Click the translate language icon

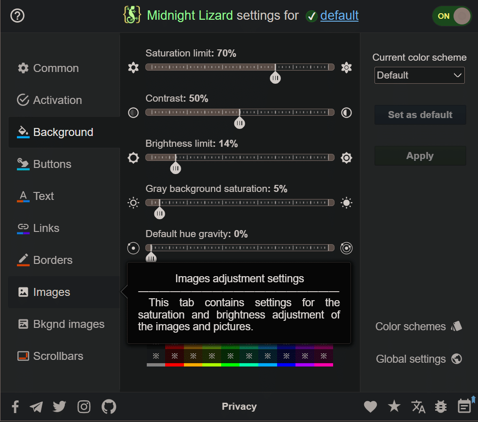pyautogui.click(x=418, y=406)
